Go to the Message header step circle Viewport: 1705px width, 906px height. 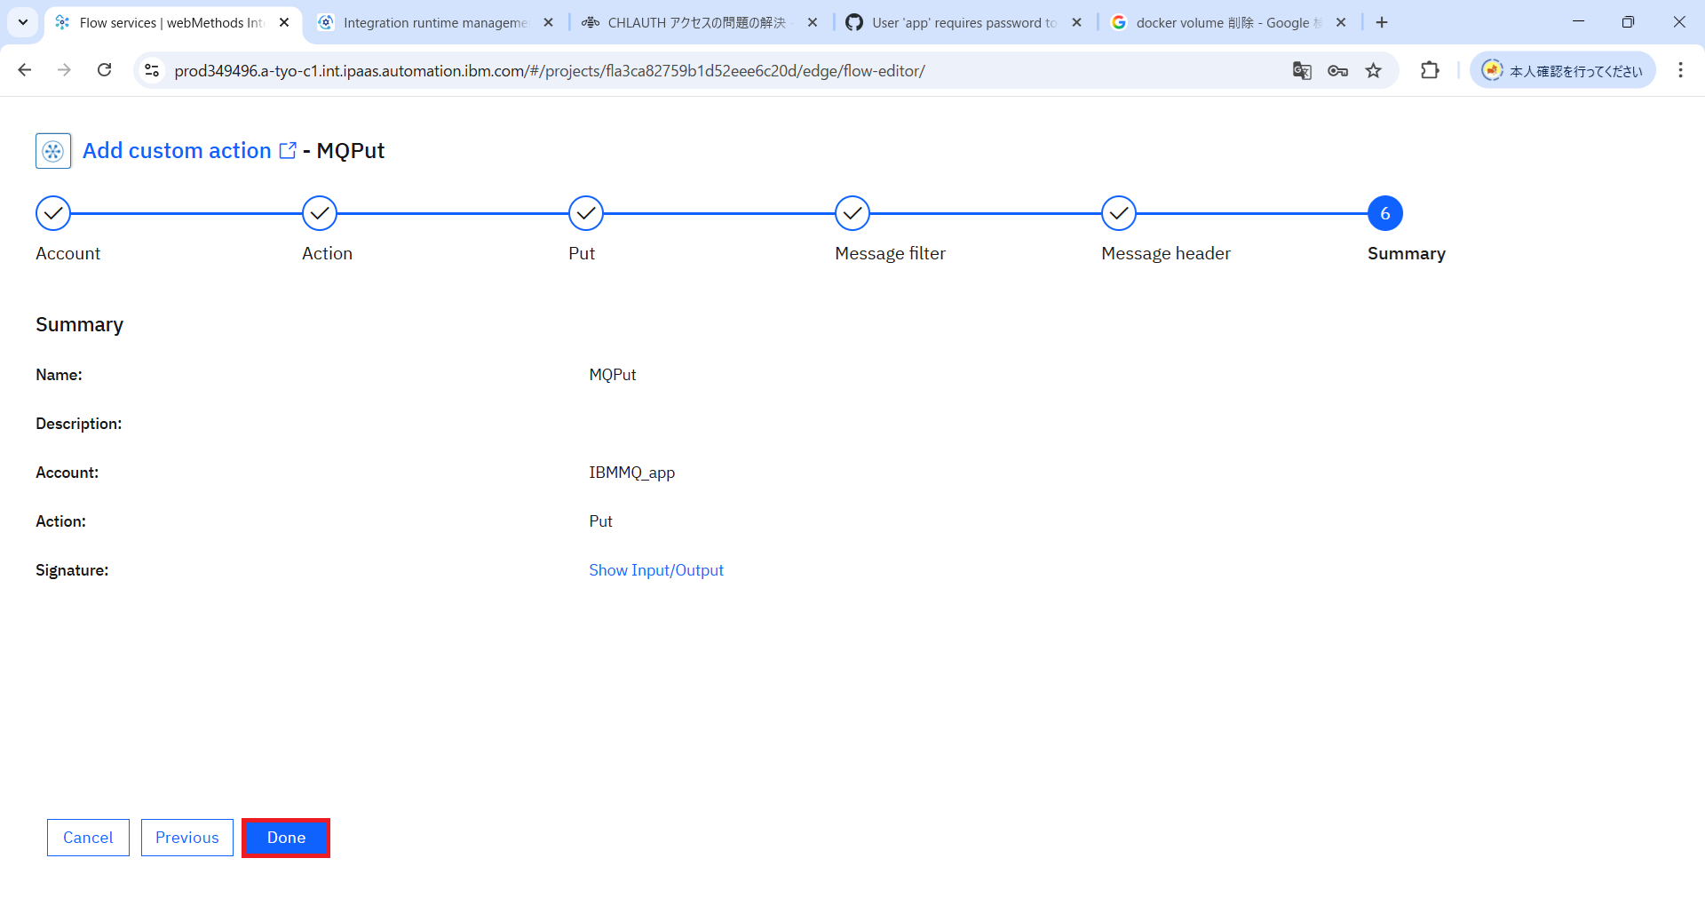(x=1119, y=213)
